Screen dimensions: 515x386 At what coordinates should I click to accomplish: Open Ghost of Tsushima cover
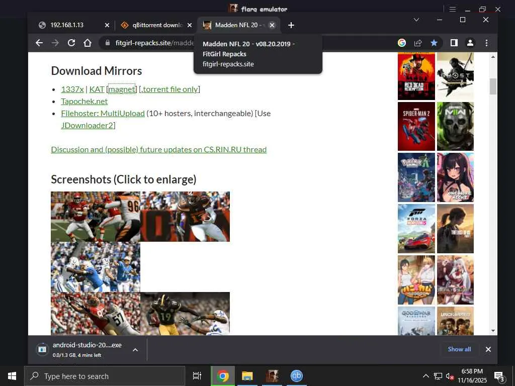point(455,76)
